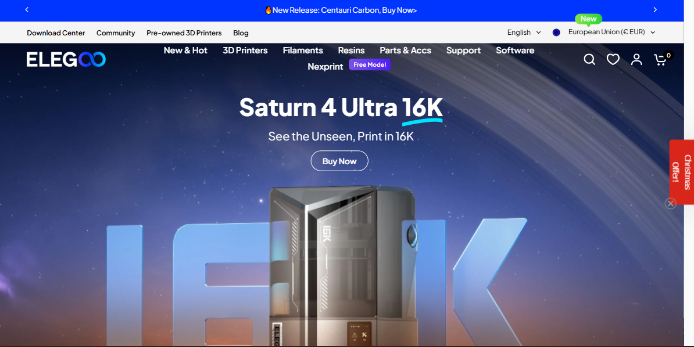This screenshot has height=347, width=694.
Task: Open Nexprint with Free Model badge
Action: [325, 67]
